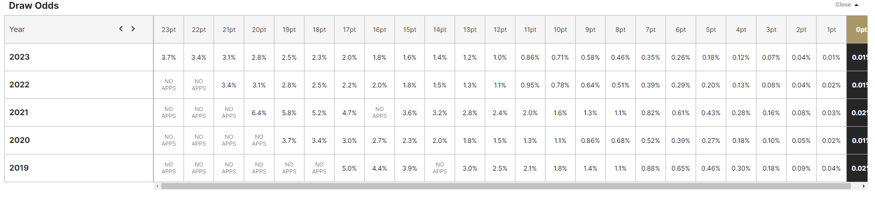Click the 1pt column header
Image resolution: width=875 pixels, height=209 pixels.
pos(831,30)
